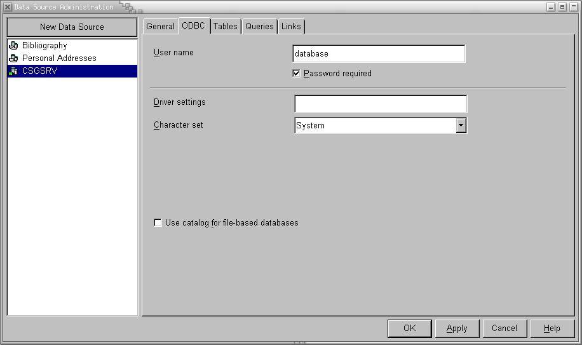Select the ODBC tab
The width and height of the screenshot is (582, 345).
(193, 25)
